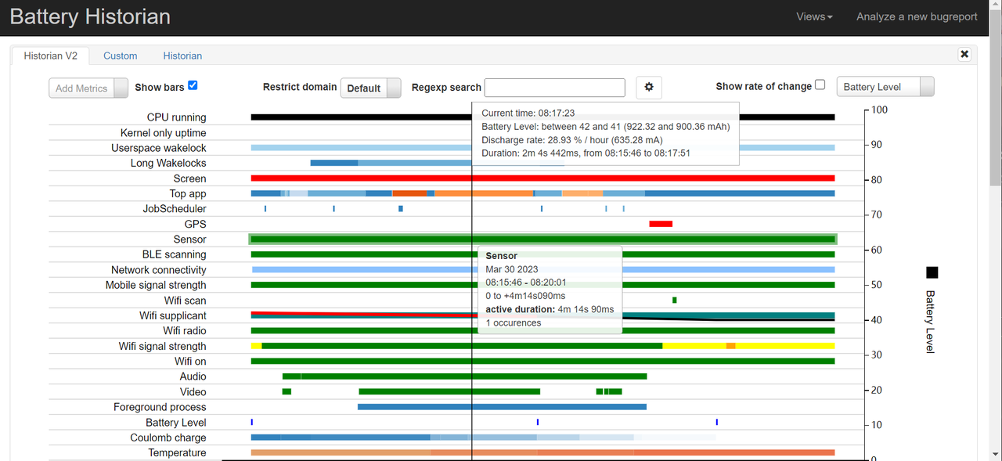Switch to the Custom tab
The height and width of the screenshot is (461, 1002).
point(121,56)
